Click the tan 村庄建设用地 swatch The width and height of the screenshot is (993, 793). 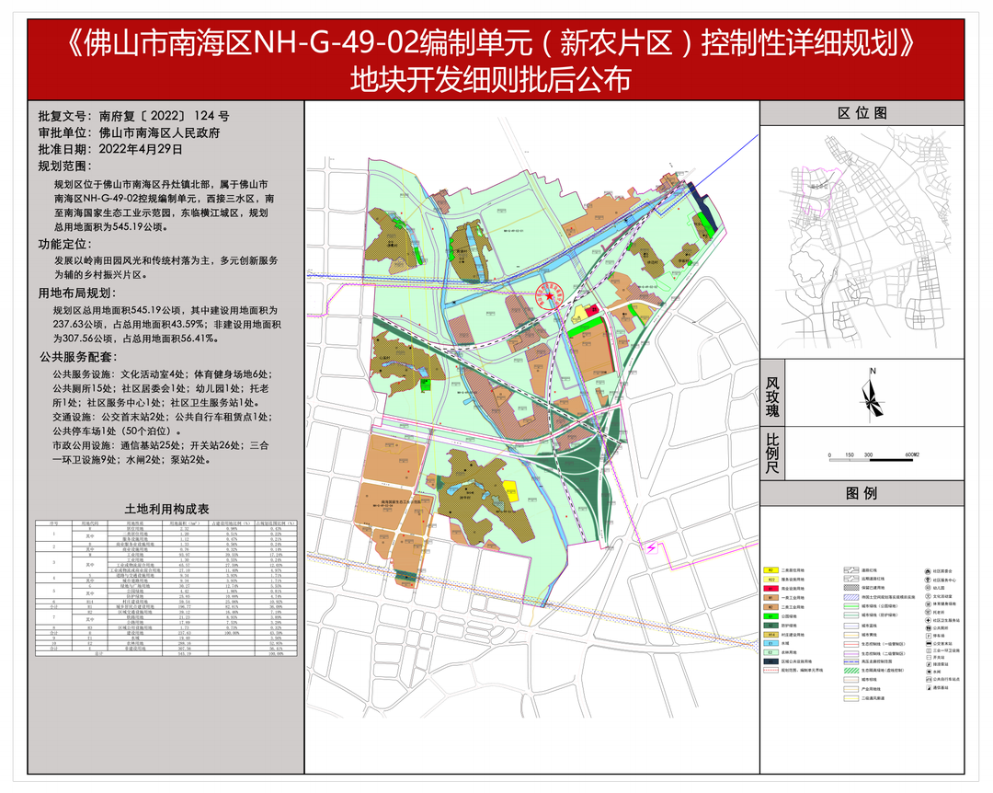[771, 635]
